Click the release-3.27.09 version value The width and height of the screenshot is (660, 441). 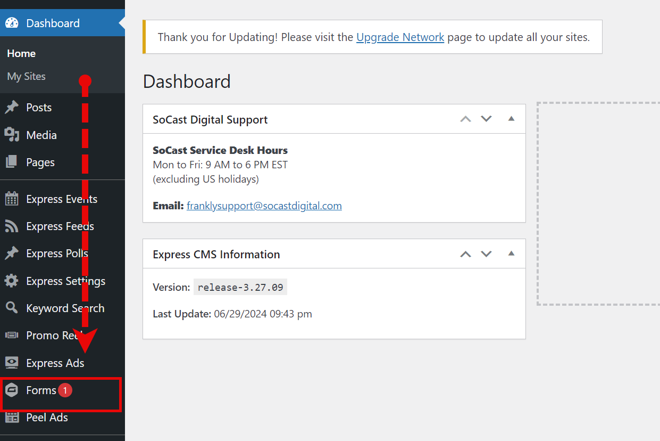tap(240, 288)
